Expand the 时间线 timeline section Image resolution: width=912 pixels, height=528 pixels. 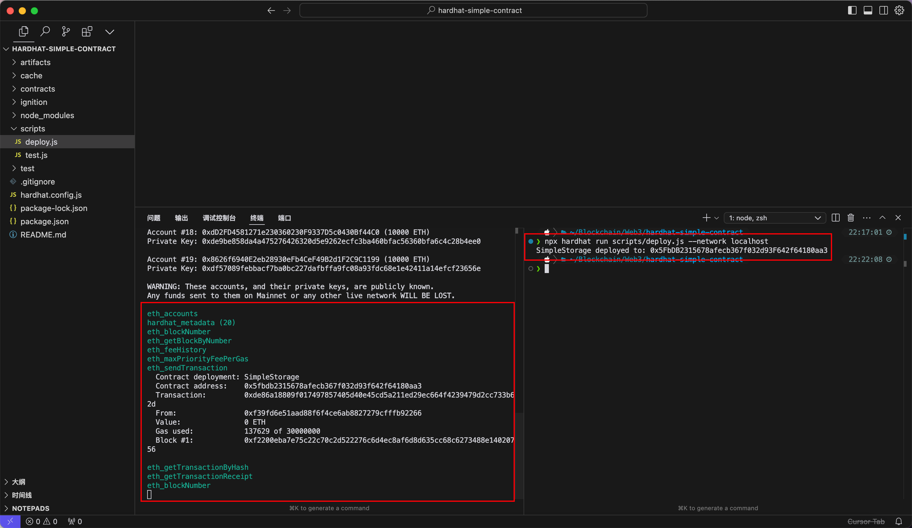tap(67, 495)
